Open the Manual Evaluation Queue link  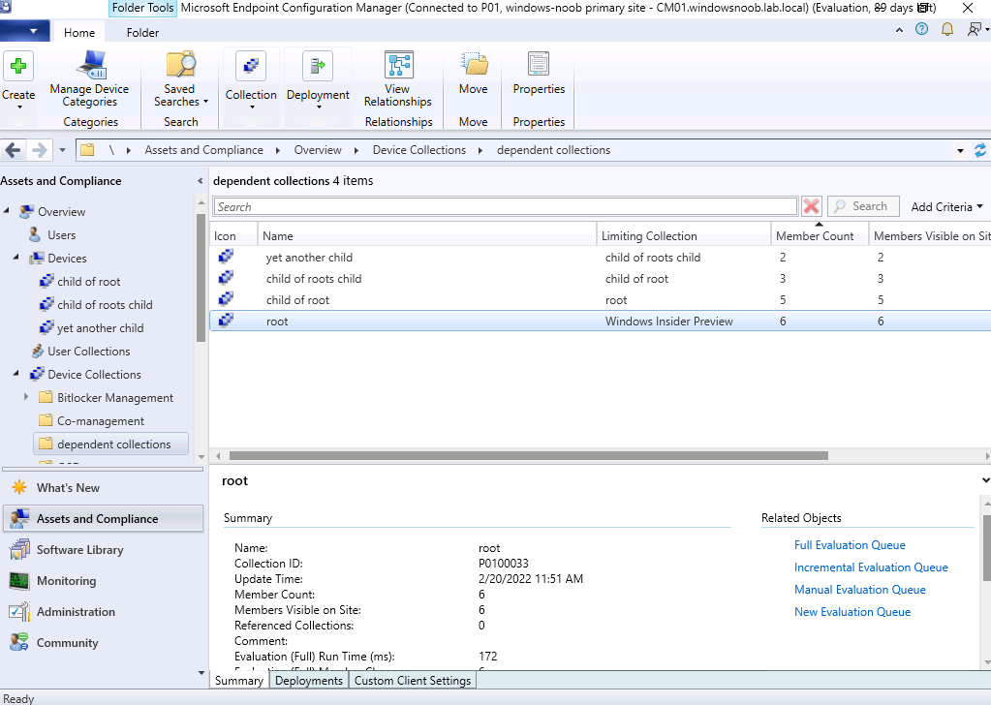[859, 590]
